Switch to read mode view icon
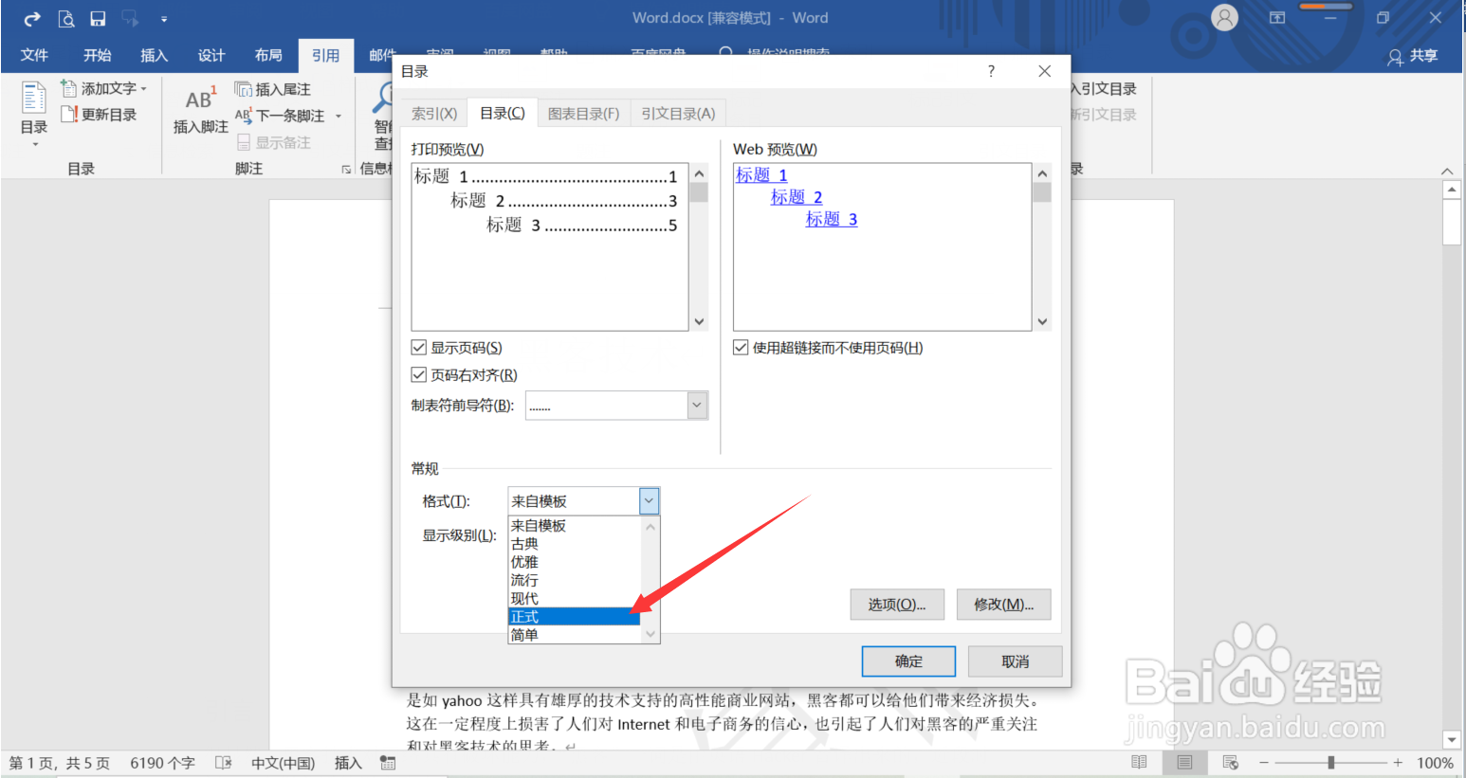The width and height of the screenshot is (1466, 778). 1139,763
